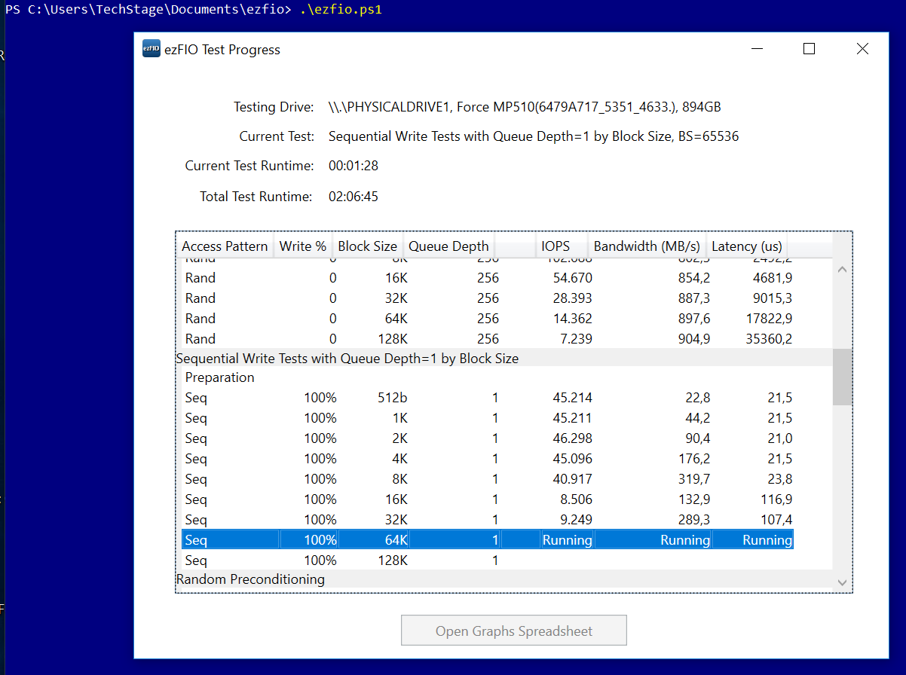Select the Seq 512b write test row
906x675 pixels.
[486, 398]
